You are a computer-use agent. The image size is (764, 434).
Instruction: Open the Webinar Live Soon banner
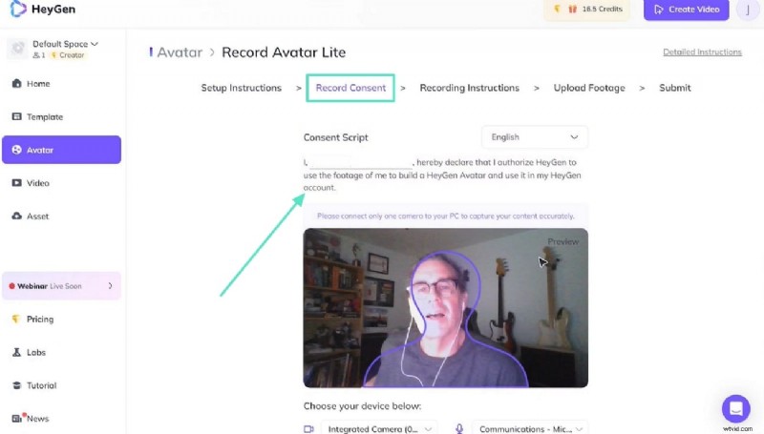click(61, 286)
